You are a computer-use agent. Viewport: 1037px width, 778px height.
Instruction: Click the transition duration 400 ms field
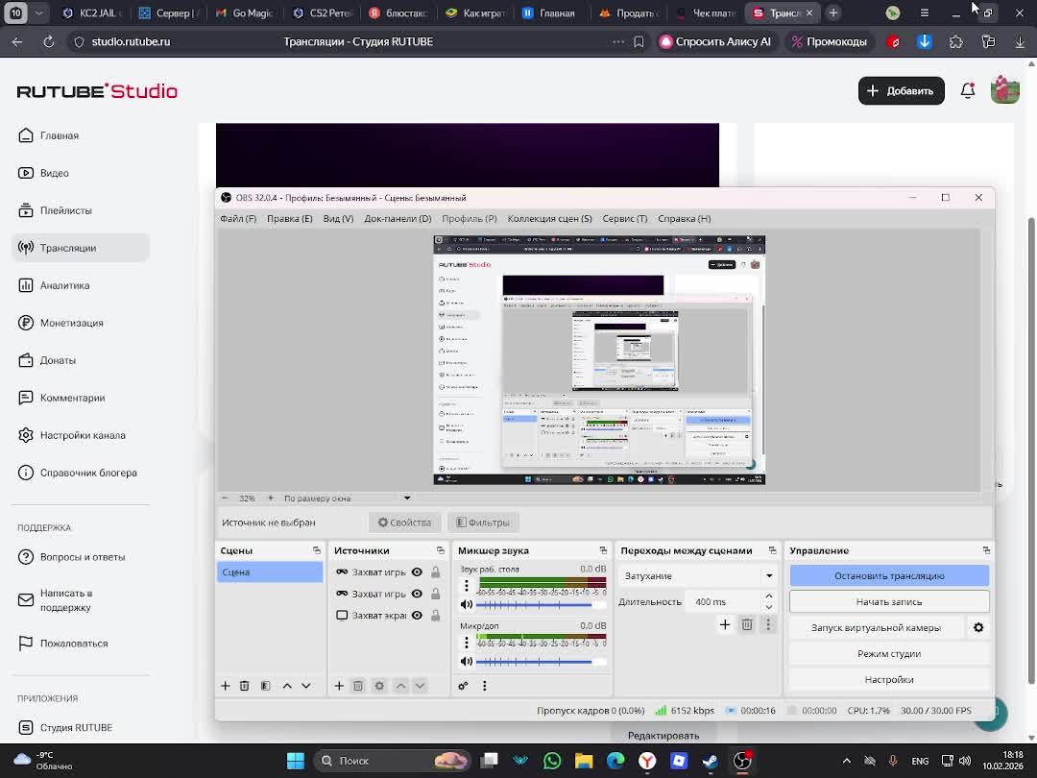[724, 602]
